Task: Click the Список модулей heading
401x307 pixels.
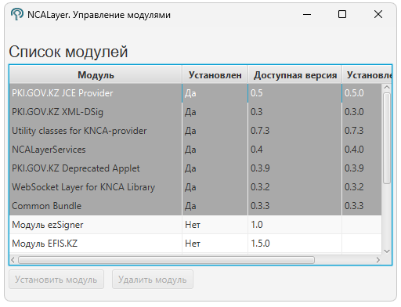Action: pyautogui.click(x=68, y=52)
